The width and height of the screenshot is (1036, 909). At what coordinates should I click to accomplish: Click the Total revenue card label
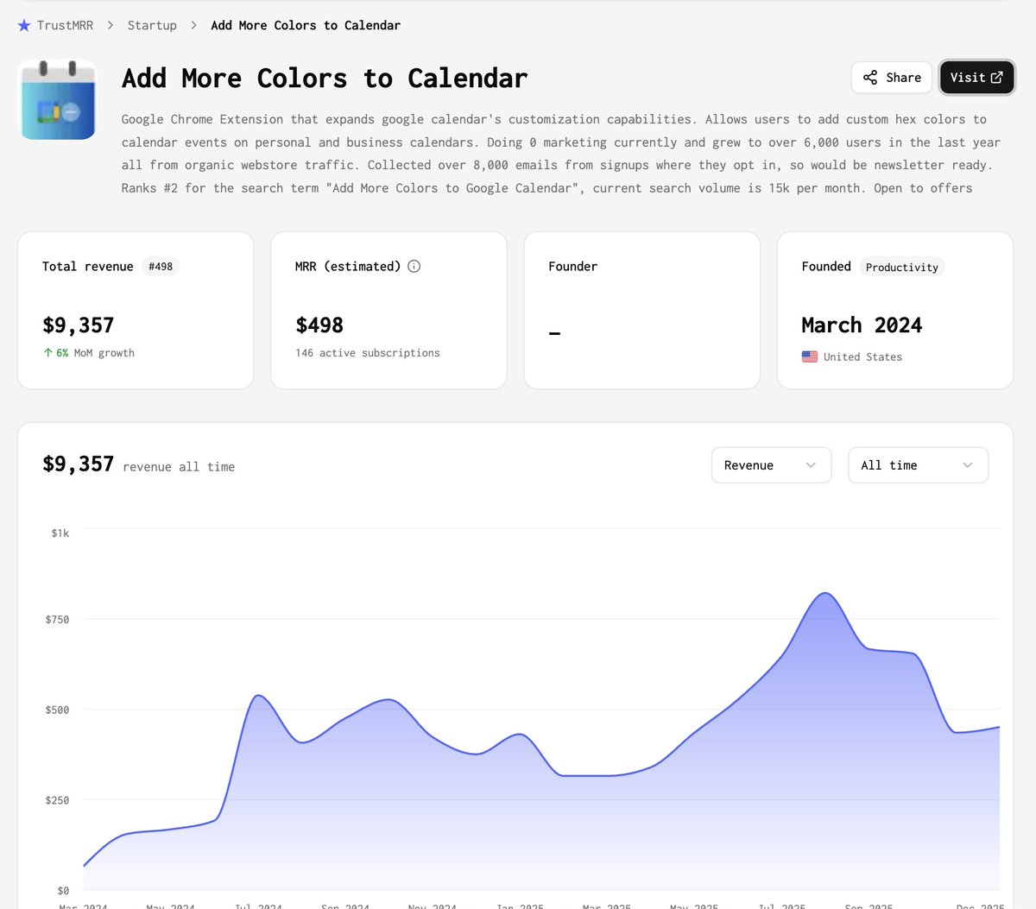point(88,267)
